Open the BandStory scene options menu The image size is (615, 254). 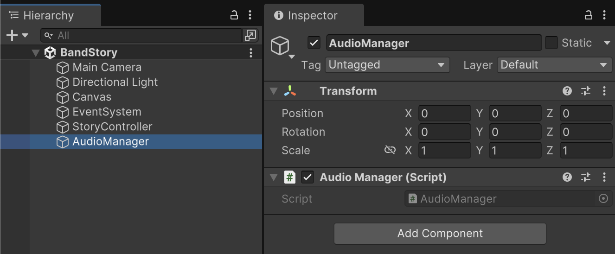[x=251, y=52]
